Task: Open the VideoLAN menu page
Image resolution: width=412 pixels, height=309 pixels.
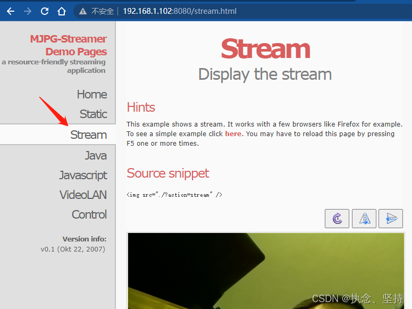Action: point(83,195)
